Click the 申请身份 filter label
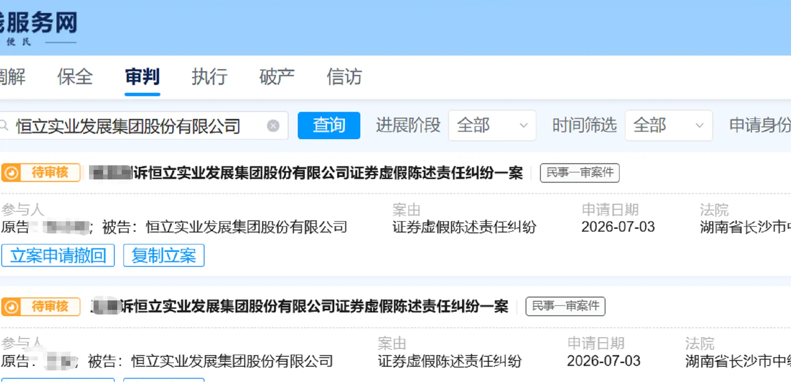 coord(760,125)
